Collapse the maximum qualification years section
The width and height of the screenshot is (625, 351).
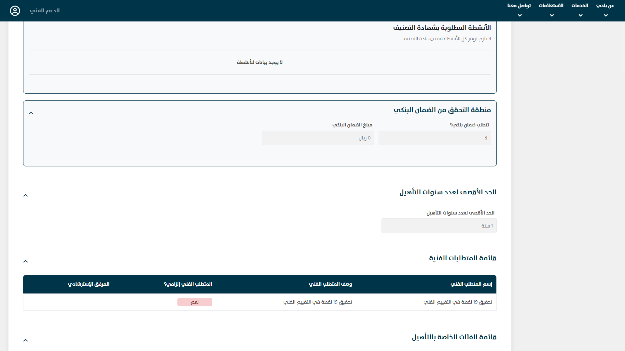[26, 195]
